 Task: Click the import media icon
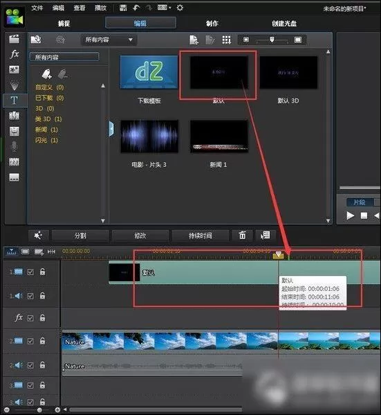click(36, 39)
